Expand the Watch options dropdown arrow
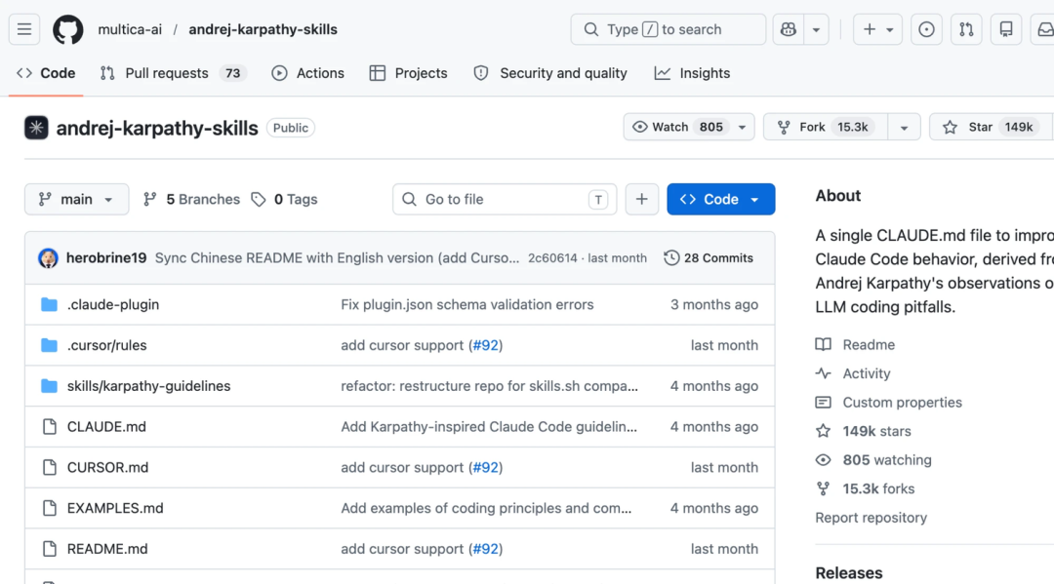Screen dimensions: 1054x584 click(742, 127)
